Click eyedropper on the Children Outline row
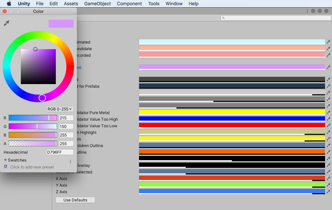This screenshot has height=210, width=332. tap(328, 145)
